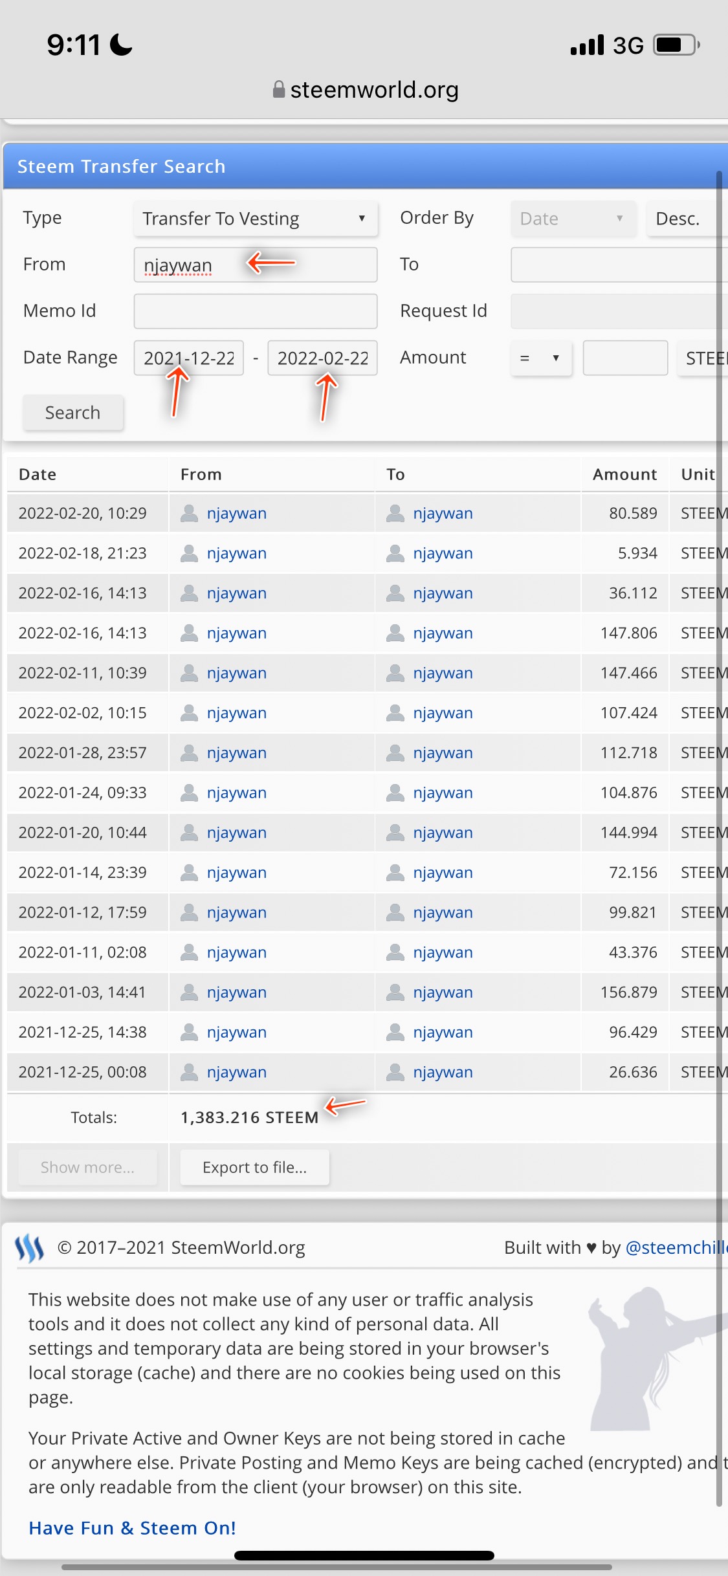
Task: Click user avatar icon in first To row
Action: tap(395, 513)
